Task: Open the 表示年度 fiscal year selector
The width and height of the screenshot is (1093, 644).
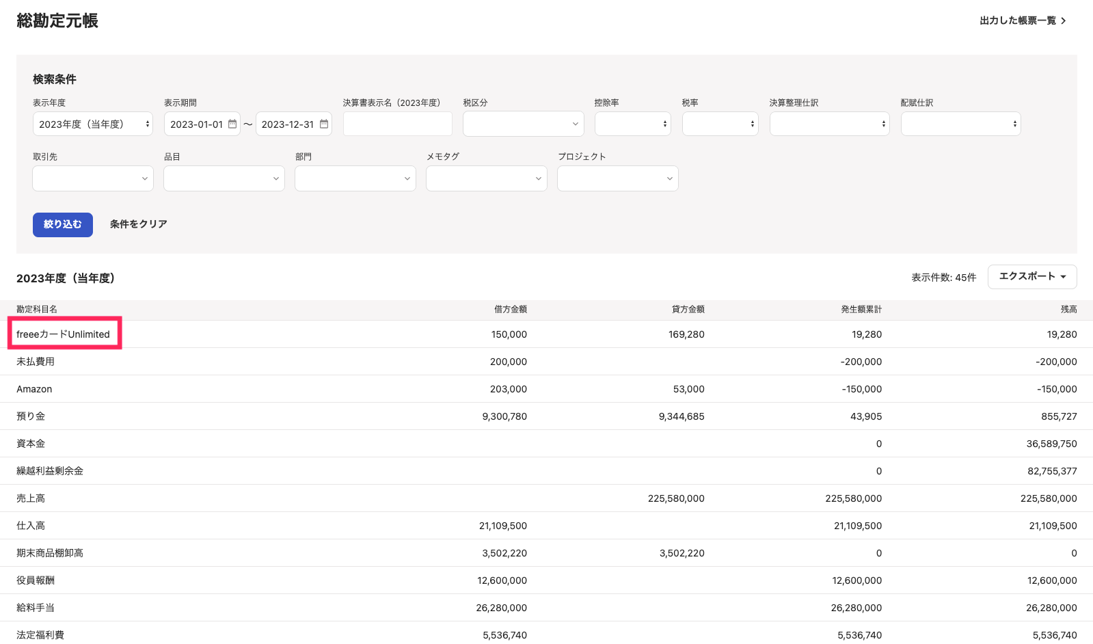Action: click(x=93, y=124)
